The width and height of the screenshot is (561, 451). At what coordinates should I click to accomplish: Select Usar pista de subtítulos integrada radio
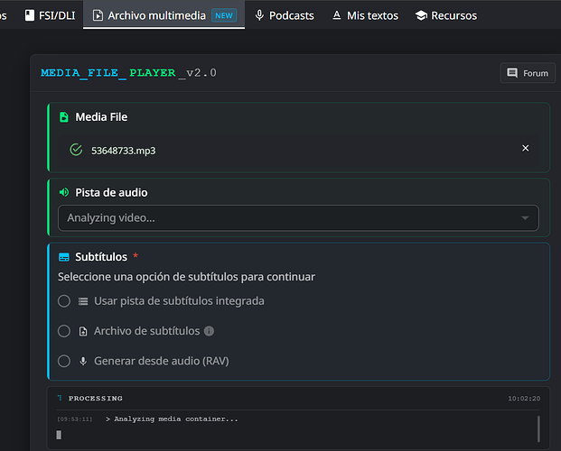pos(64,301)
